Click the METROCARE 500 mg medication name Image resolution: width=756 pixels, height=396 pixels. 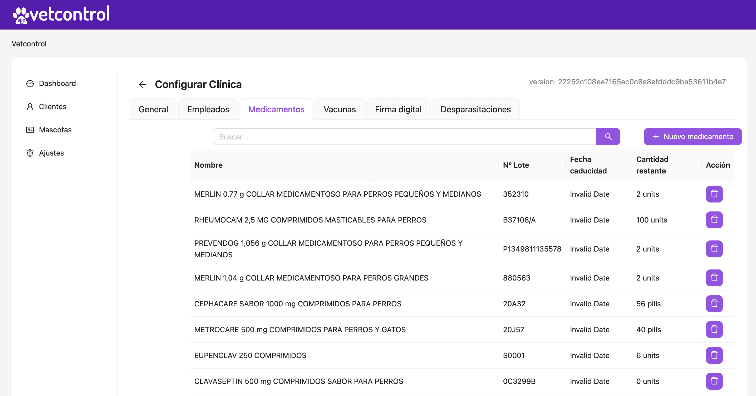[300, 330]
